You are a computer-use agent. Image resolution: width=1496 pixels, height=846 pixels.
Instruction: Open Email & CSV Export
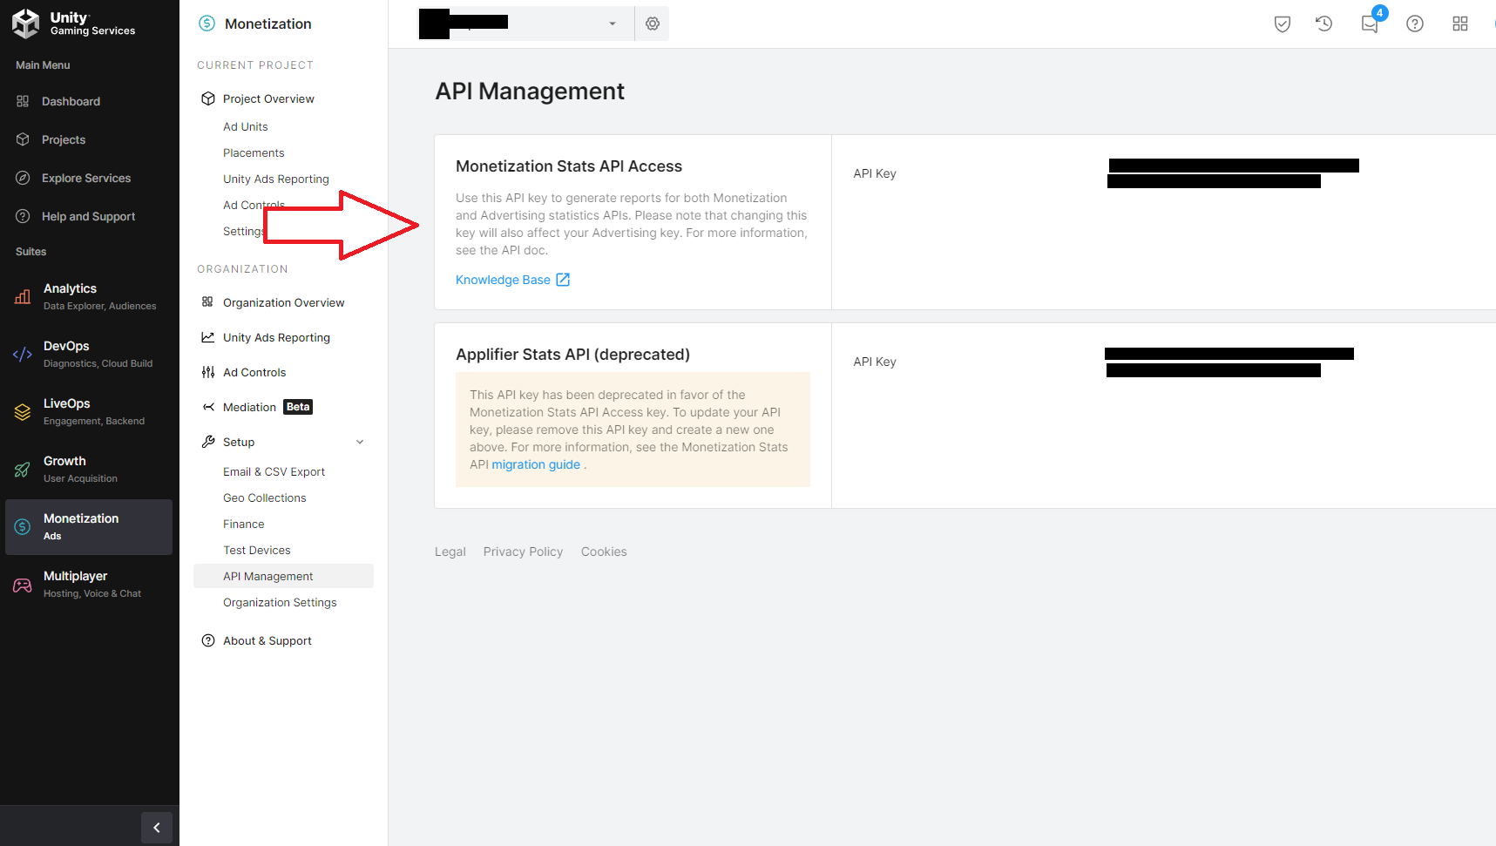(274, 471)
